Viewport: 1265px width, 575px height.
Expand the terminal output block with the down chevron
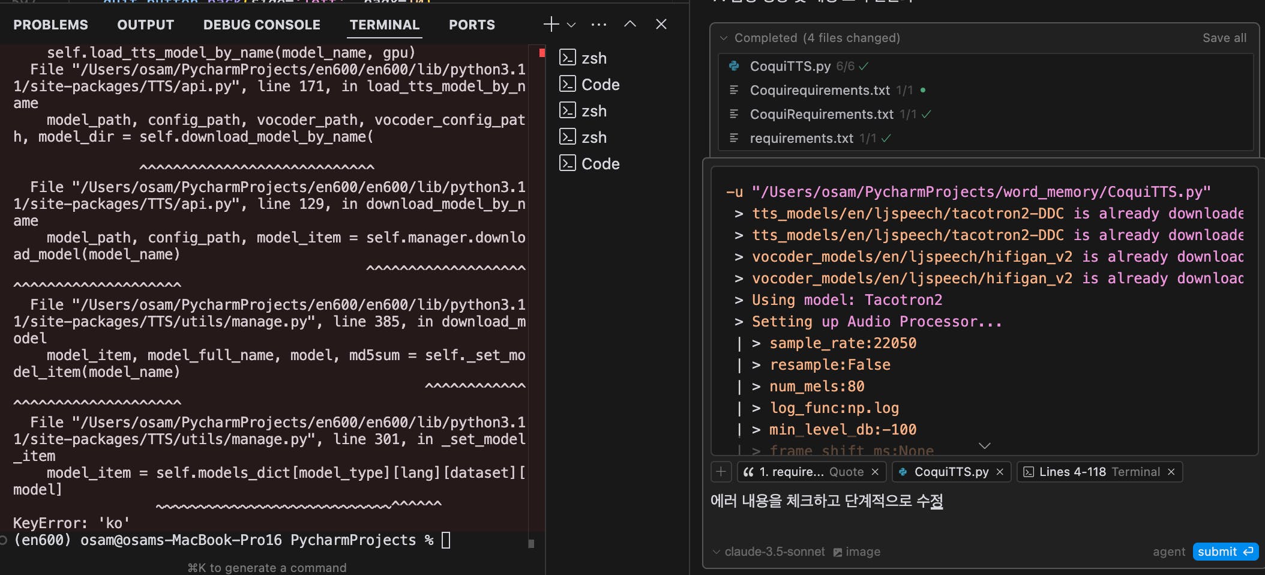pos(984,445)
